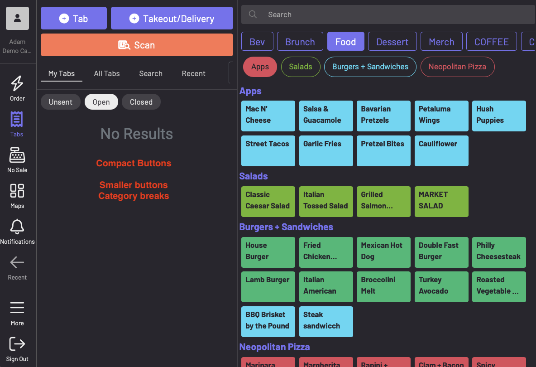Toggle the Closed filter pill
This screenshot has height=367, width=536.
tap(141, 102)
